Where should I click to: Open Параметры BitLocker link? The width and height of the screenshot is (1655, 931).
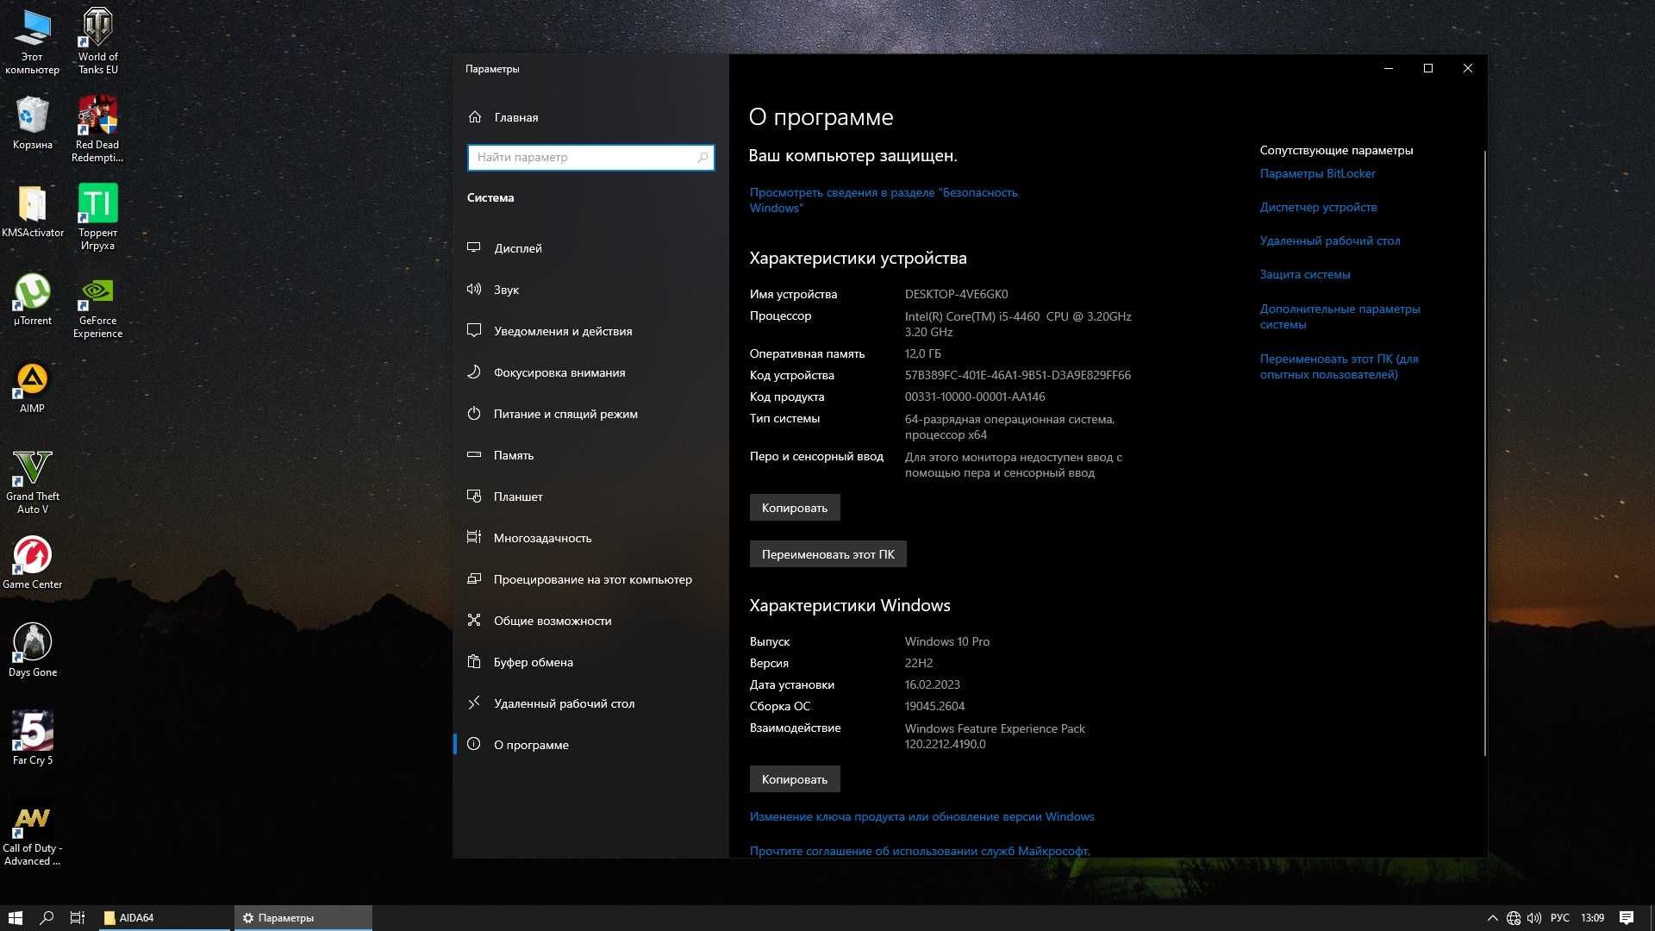tap(1317, 173)
